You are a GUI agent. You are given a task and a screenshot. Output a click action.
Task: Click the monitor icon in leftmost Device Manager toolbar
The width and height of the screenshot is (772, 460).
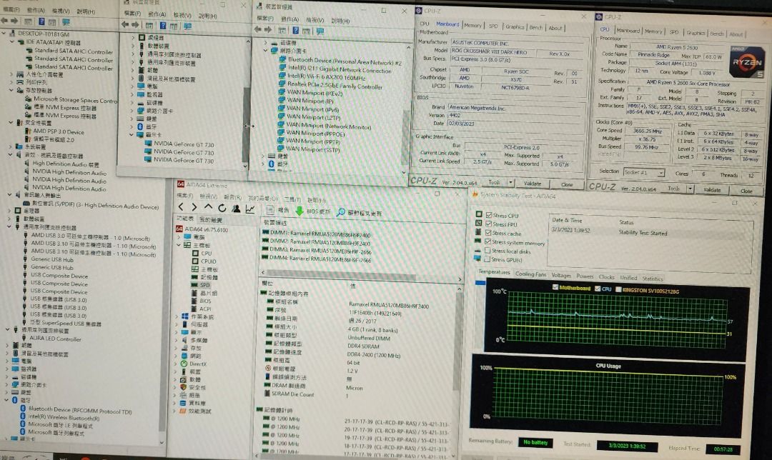coord(66,21)
